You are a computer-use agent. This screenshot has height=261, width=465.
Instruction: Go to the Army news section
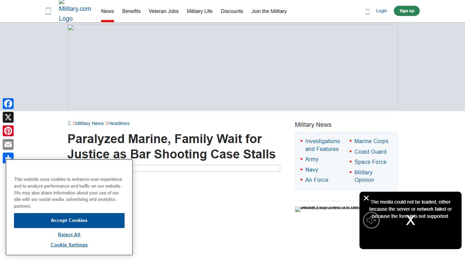coord(311,159)
